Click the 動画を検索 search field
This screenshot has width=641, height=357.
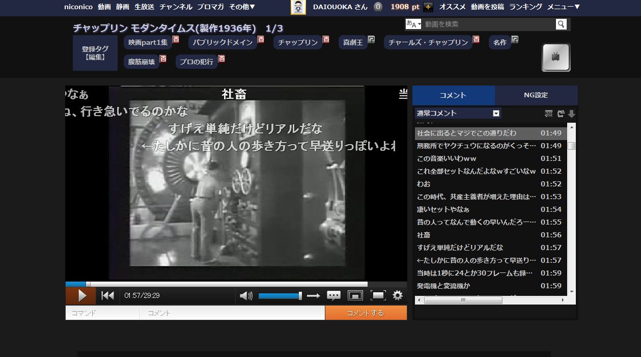(x=488, y=24)
